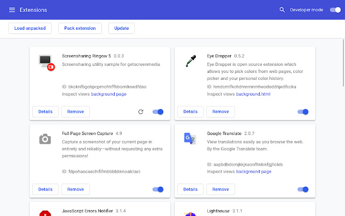
Task: Open Details for Eye Dropper
Action: coord(190,112)
